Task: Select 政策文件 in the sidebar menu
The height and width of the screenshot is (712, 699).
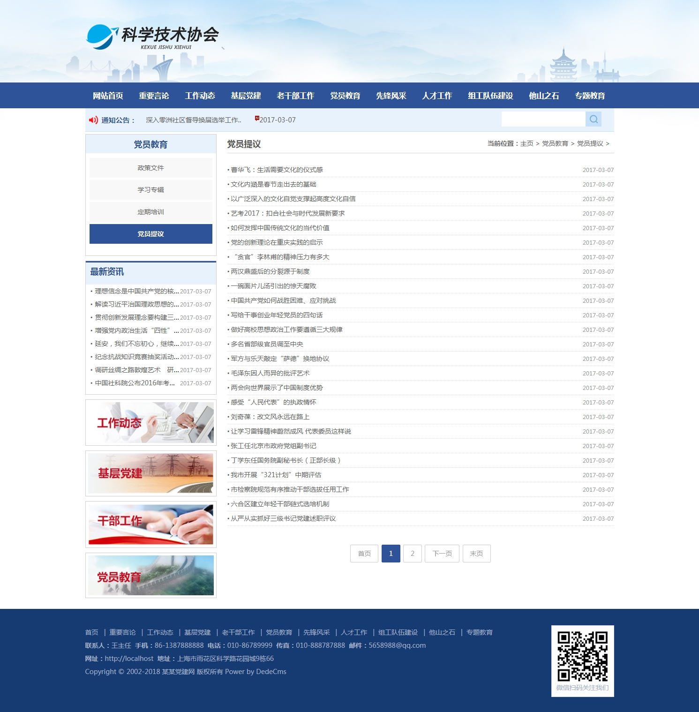Action: (151, 168)
